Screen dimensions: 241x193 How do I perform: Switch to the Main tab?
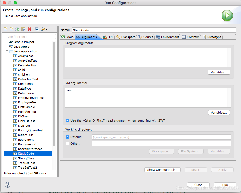(x=68, y=37)
